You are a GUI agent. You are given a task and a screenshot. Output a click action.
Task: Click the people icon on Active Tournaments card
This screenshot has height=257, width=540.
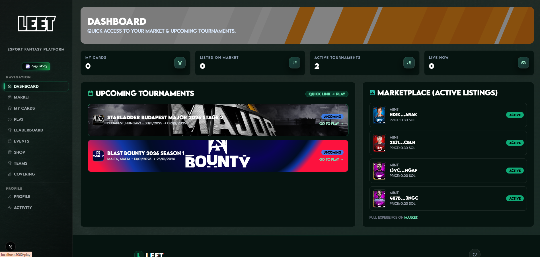pyautogui.click(x=409, y=63)
